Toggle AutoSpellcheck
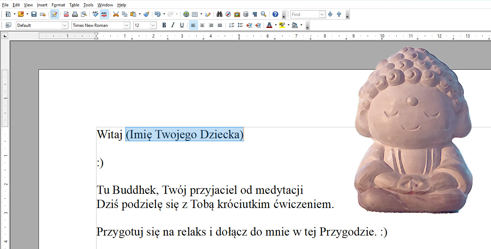Screen dimensions: 491x249 tap(104, 14)
